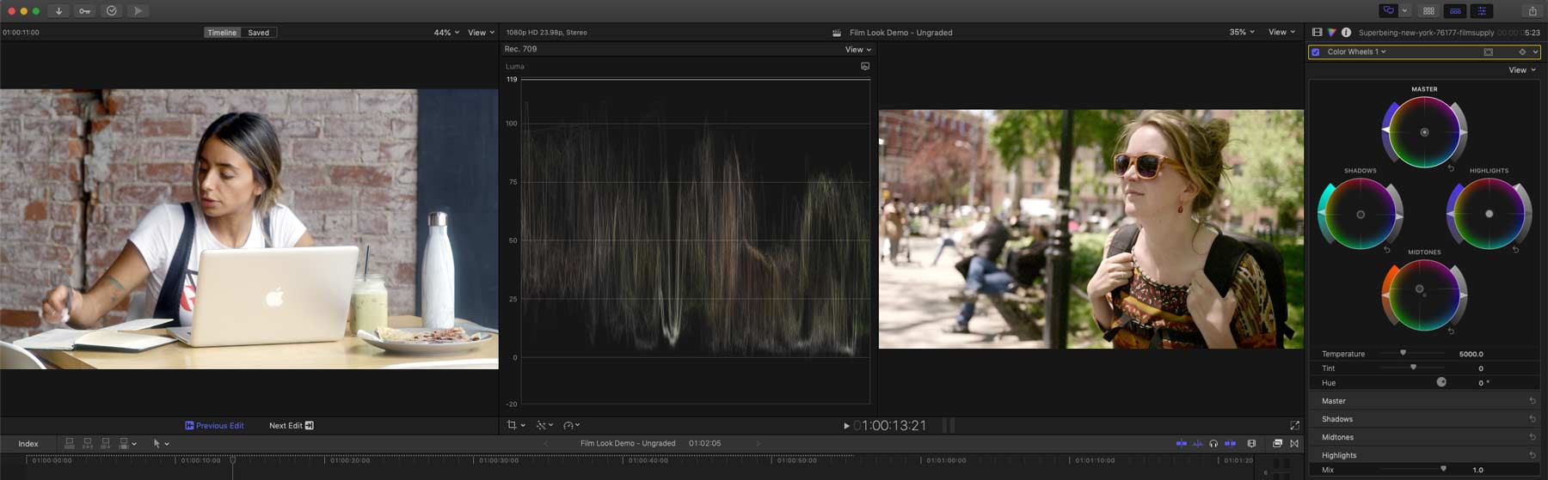Viewport: 1548px width, 480px height.
Task: Click the Midtones color wheel puck
Action: 1419,289
